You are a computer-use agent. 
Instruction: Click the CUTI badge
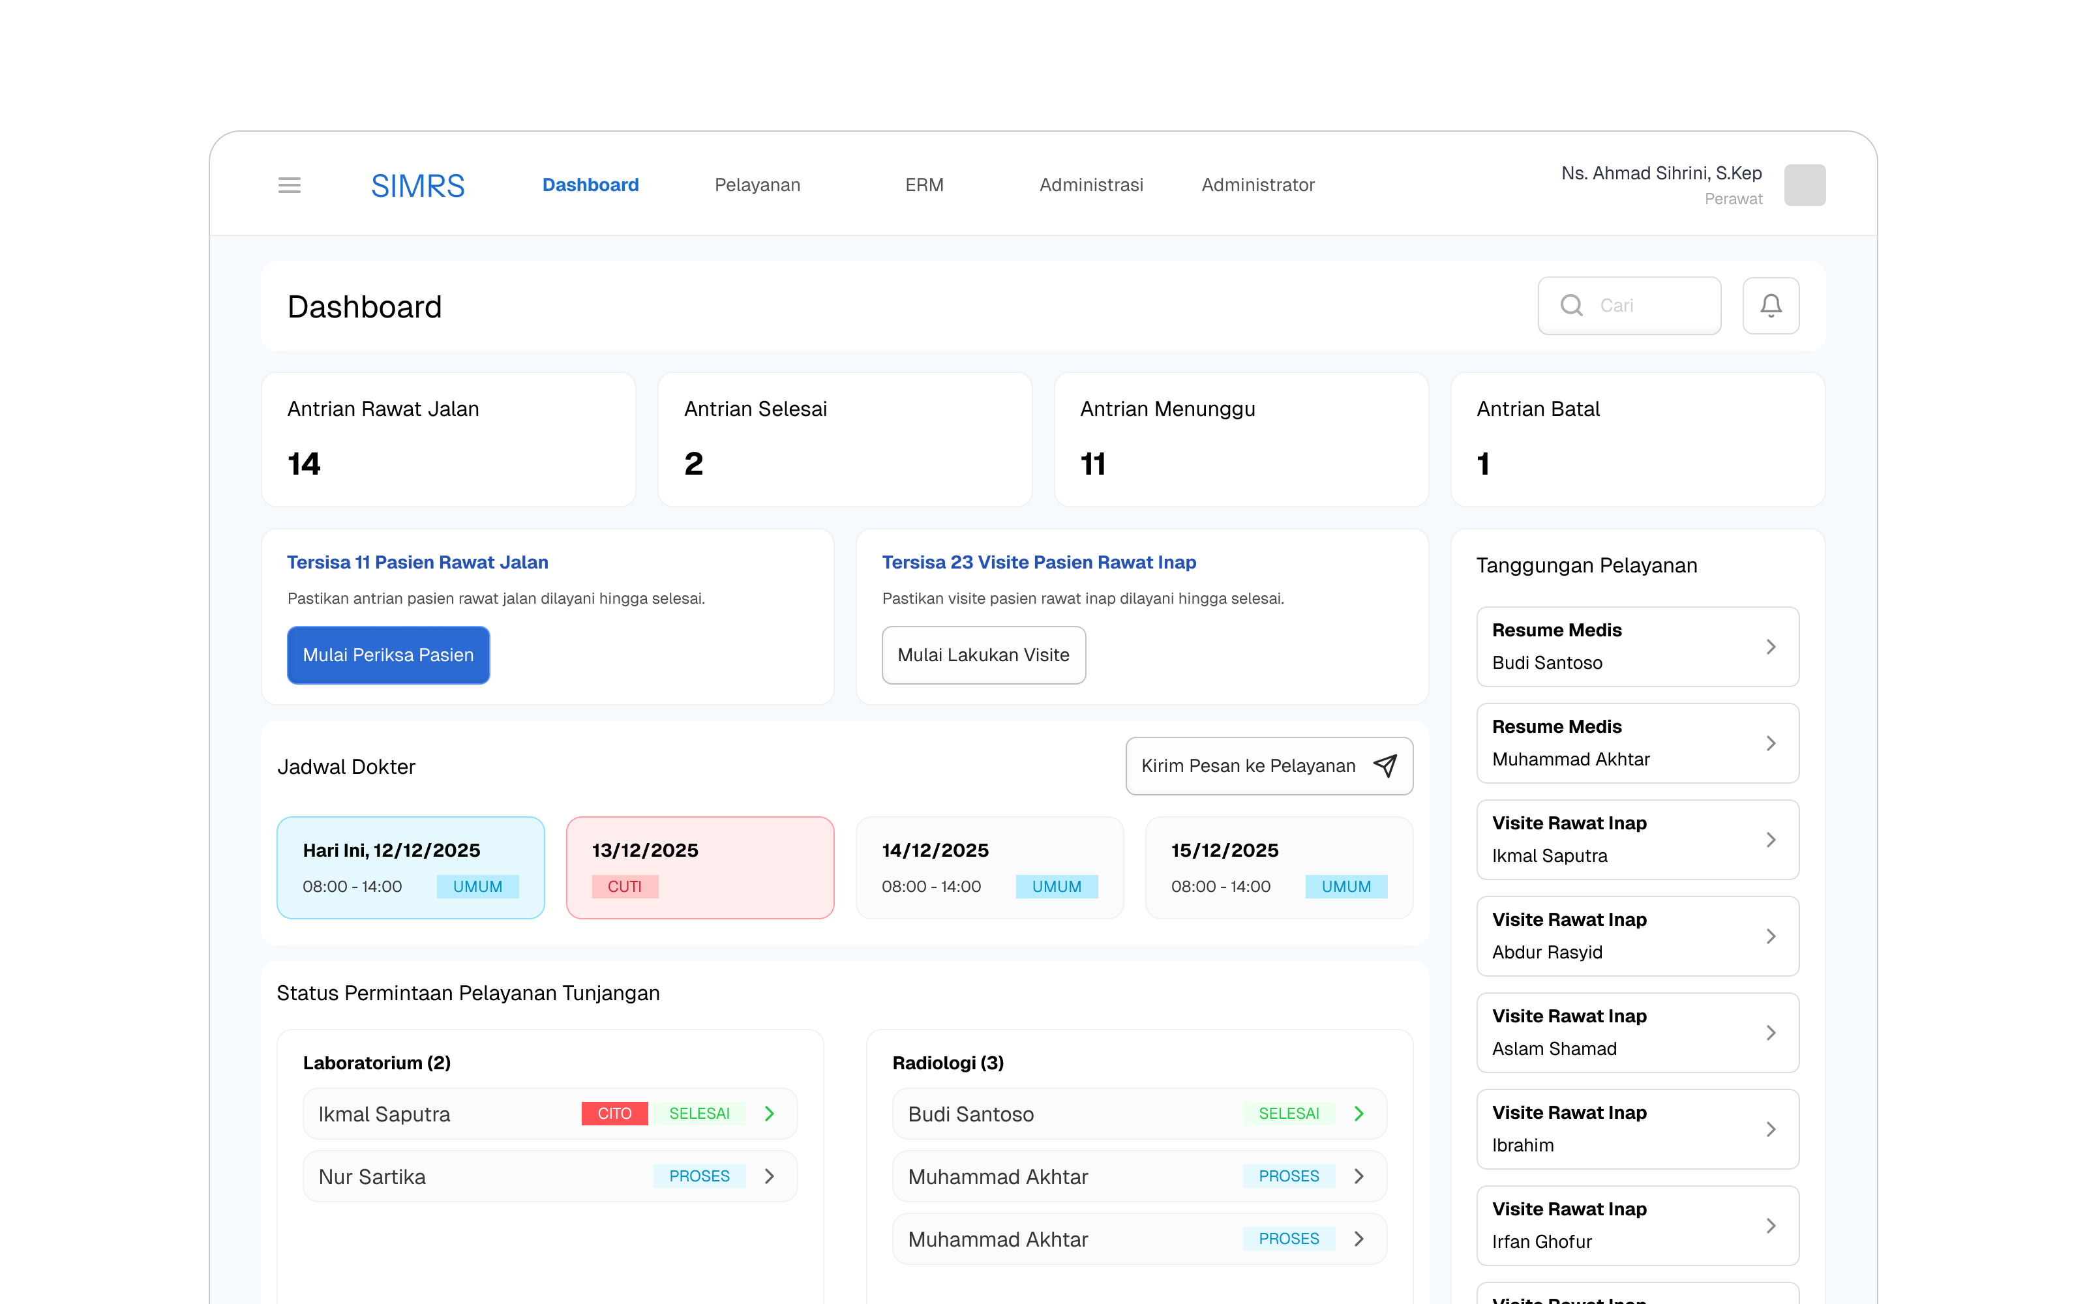[624, 887]
